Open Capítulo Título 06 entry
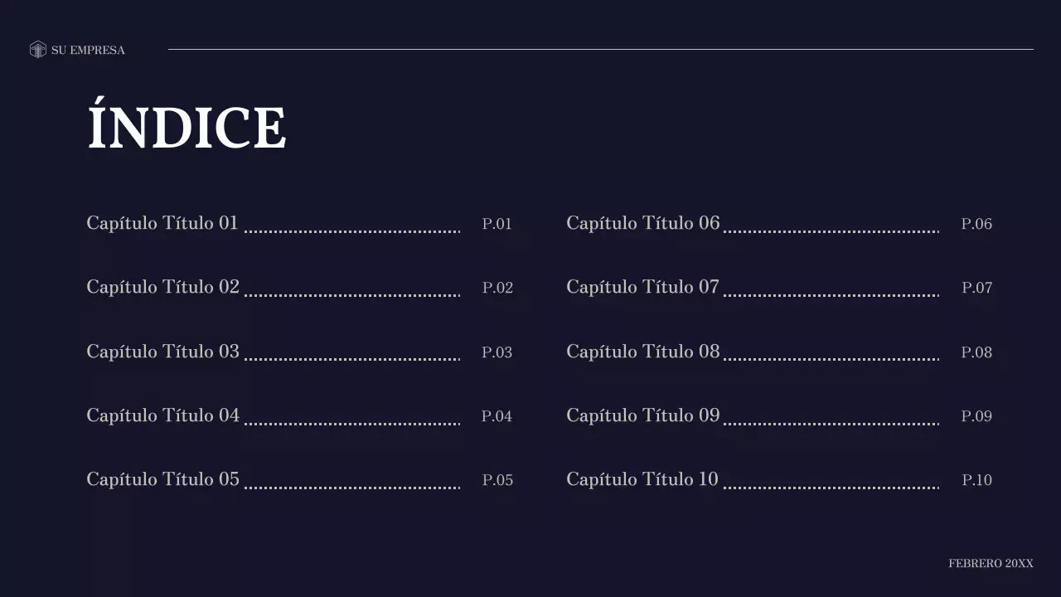Viewport: 1061px width, 597px height. coord(642,223)
